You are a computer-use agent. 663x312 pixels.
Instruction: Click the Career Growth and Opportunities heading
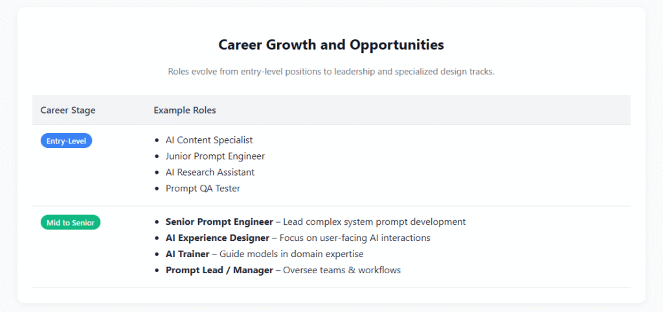pos(331,45)
